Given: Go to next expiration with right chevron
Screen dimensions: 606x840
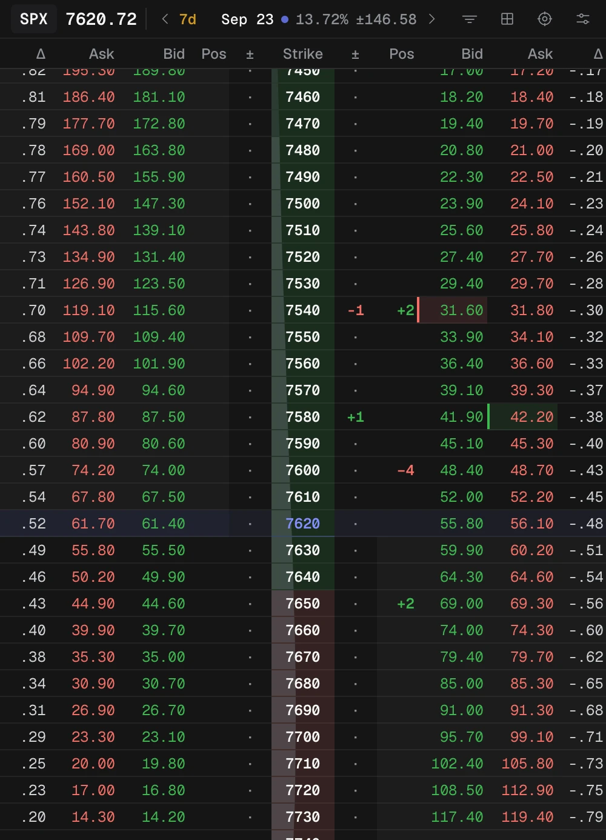Looking at the screenshot, I should click(x=432, y=19).
